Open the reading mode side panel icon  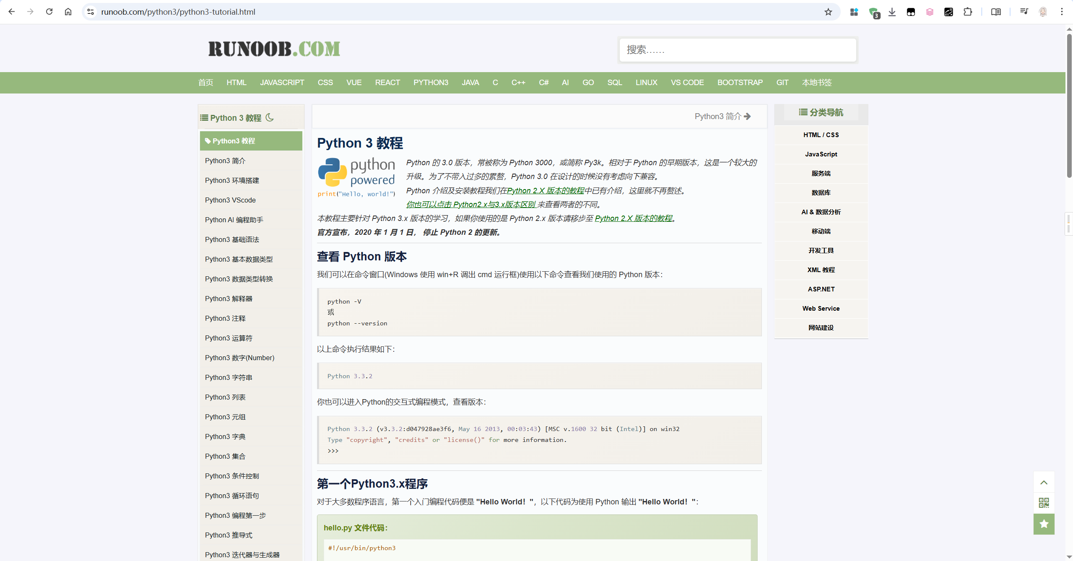coord(996,12)
